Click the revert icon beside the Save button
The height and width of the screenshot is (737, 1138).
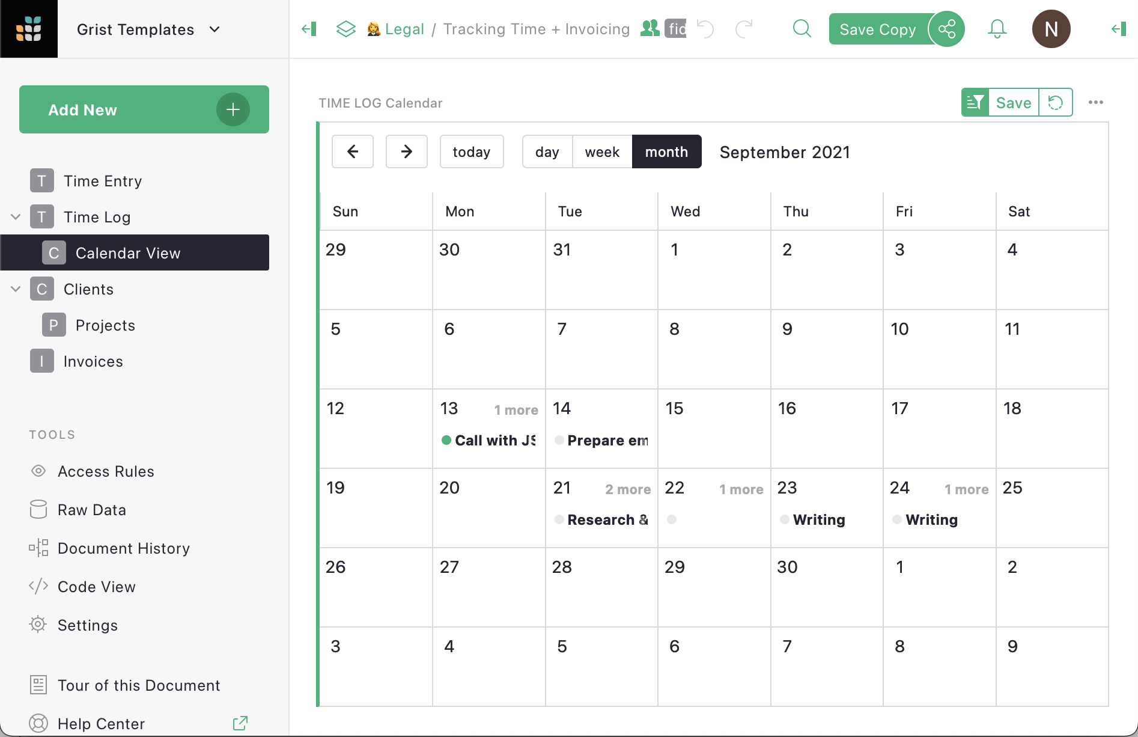point(1056,102)
